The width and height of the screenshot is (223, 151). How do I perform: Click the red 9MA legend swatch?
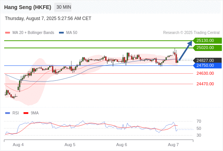coord(26,113)
